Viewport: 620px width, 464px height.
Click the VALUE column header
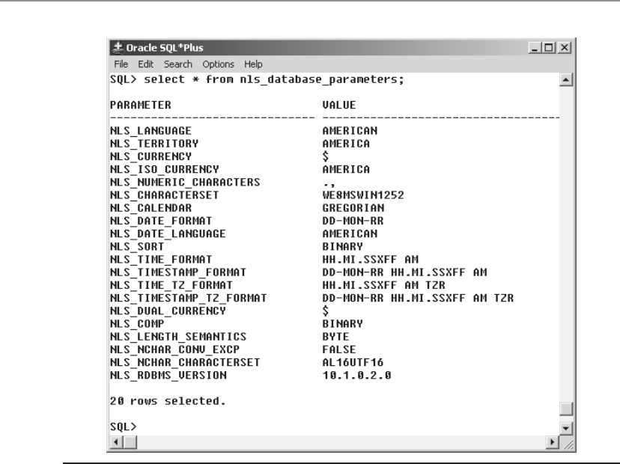click(x=339, y=105)
